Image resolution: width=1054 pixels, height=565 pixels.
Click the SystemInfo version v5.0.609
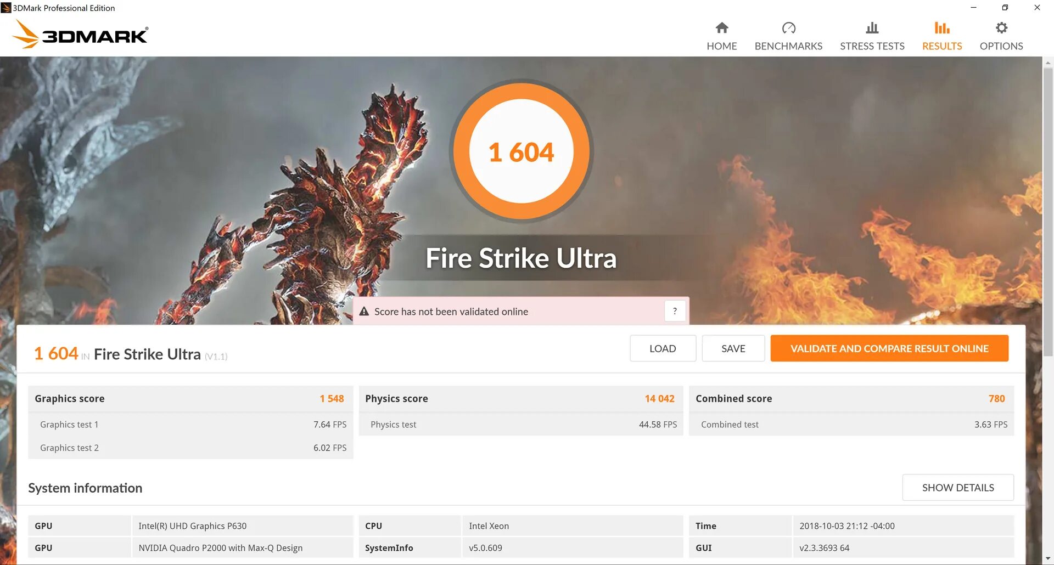coord(485,548)
